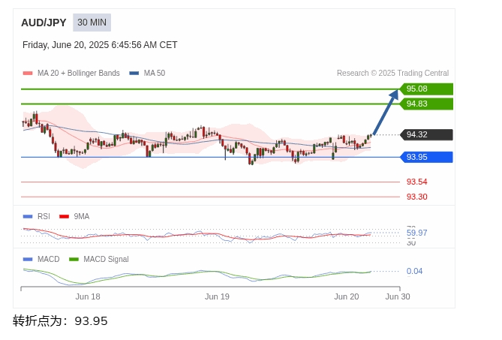
Task: Select the Jun 18 date marker
Action: [x=88, y=296]
